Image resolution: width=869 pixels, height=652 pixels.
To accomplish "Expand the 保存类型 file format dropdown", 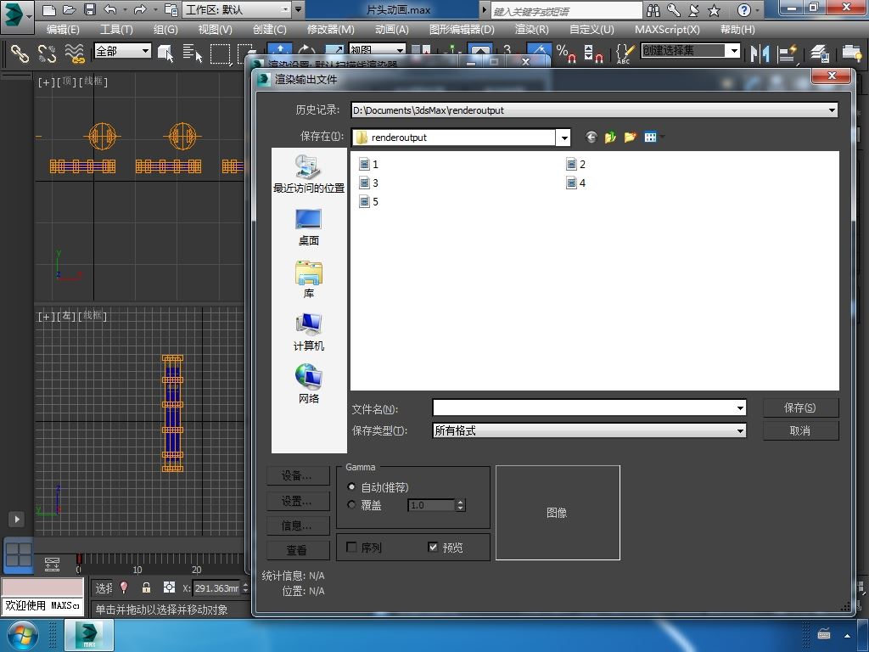I will (x=740, y=430).
